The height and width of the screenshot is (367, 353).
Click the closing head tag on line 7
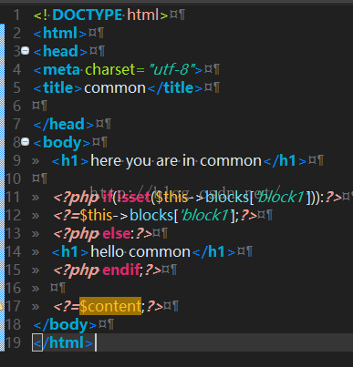(63, 124)
